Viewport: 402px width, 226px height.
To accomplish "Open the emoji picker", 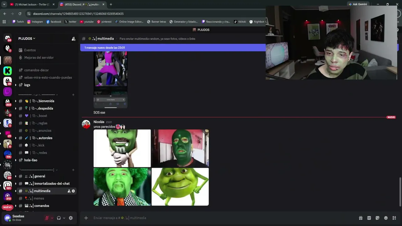I will point(386,218).
